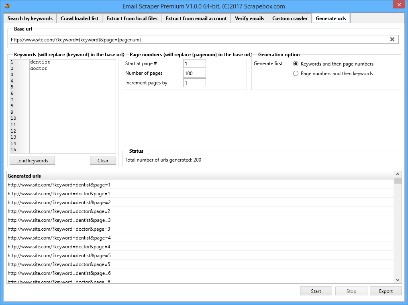Open Extract from local files tab
The height and width of the screenshot is (305, 408).
pos(132,18)
